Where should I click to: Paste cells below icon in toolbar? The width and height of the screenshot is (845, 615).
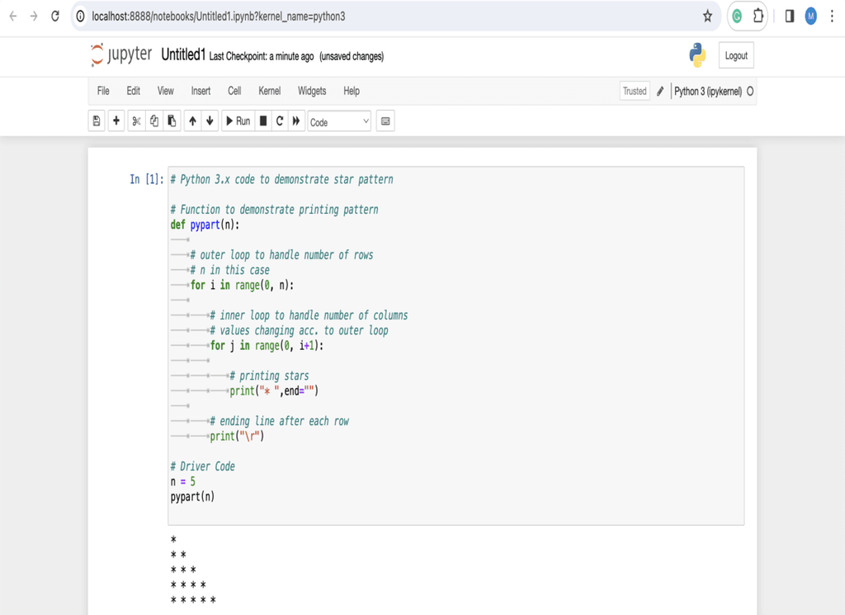(172, 121)
